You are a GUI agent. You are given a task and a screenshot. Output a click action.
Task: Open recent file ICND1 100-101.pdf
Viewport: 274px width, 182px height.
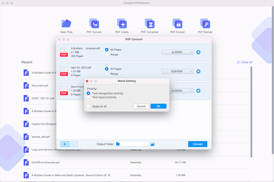(43, 98)
